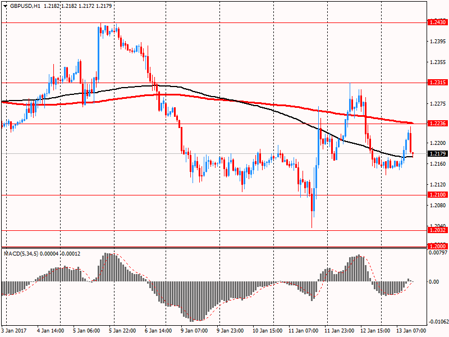This screenshot has height=337, width=449.
Task: Select the 1.2395 price axis value
Action: click(438, 42)
